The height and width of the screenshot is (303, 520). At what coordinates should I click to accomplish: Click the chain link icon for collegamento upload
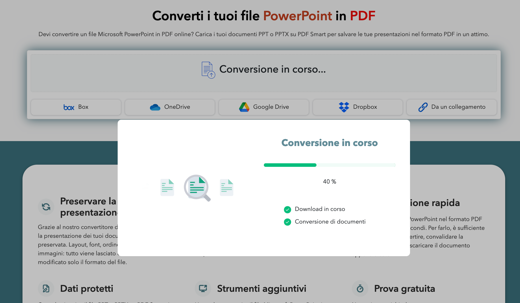pos(423,107)
